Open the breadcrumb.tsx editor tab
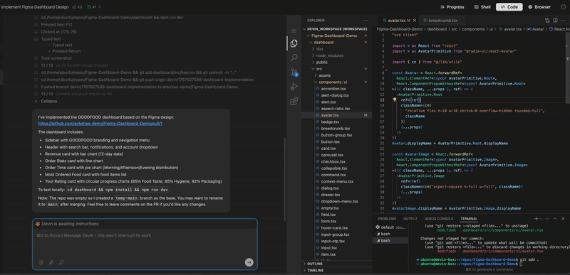The image size is (570, 275). tap(442, 21)
